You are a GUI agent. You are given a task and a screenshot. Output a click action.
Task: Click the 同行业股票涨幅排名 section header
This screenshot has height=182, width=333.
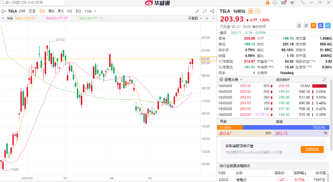(235, 166)
